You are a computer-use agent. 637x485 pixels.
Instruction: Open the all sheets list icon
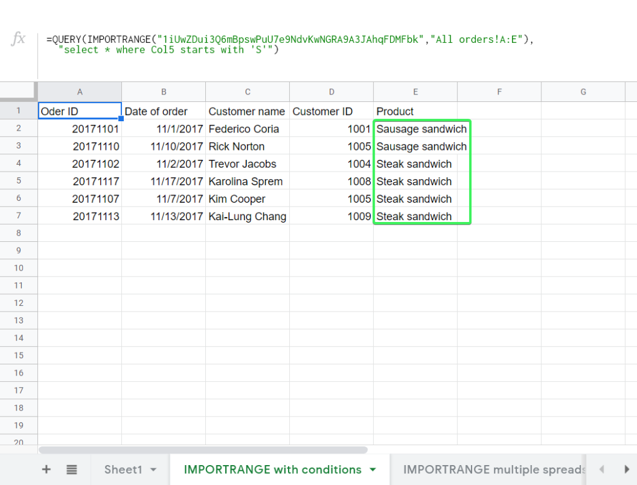pos(73,469)
